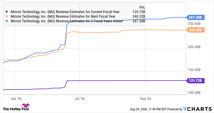Click the 100.00B y-axis label
The height and width of the screenshot is (113, 214).
pyautogui.click(x=194, y=93)
